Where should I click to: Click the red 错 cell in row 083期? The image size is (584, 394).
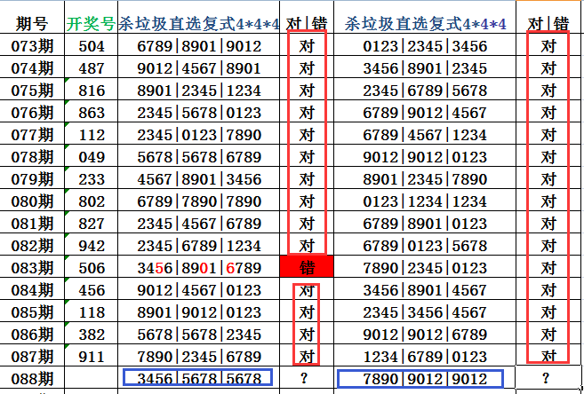coord(307,267)
